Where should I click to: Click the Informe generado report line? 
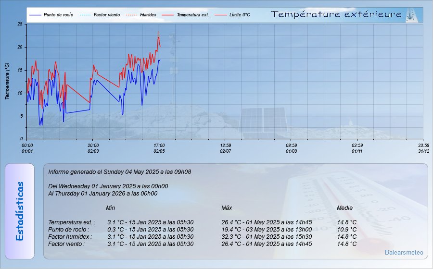120,172
